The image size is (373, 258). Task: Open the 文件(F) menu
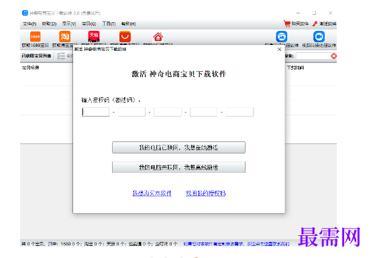(30, 23)
